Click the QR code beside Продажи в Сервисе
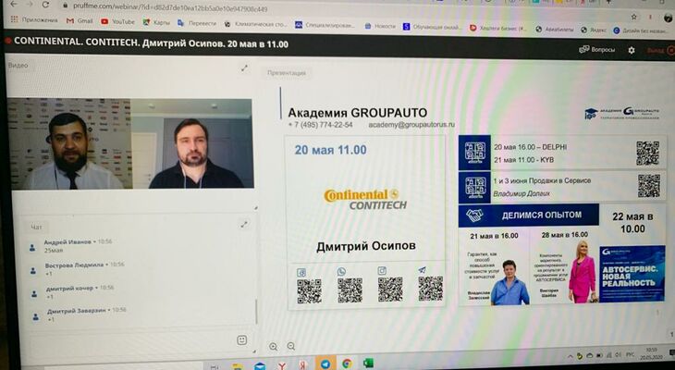Image resolution: width=675 pixels, height=370 pixels. [x=649, y=186]
